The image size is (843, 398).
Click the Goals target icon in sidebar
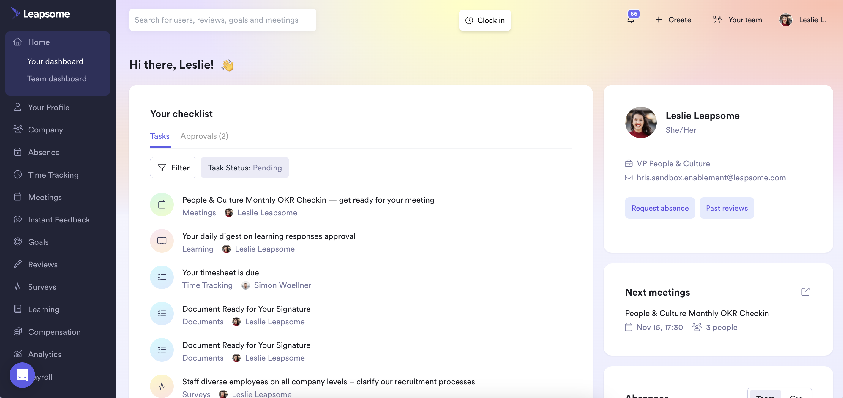[x=18, y=241]
